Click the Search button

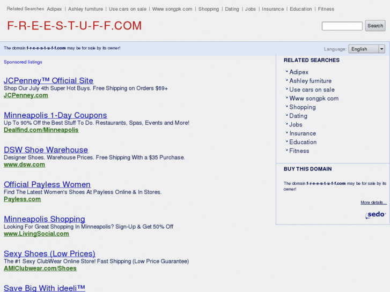375,26
